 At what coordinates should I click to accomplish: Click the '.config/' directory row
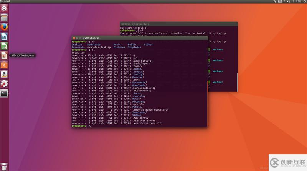(108, 75)
